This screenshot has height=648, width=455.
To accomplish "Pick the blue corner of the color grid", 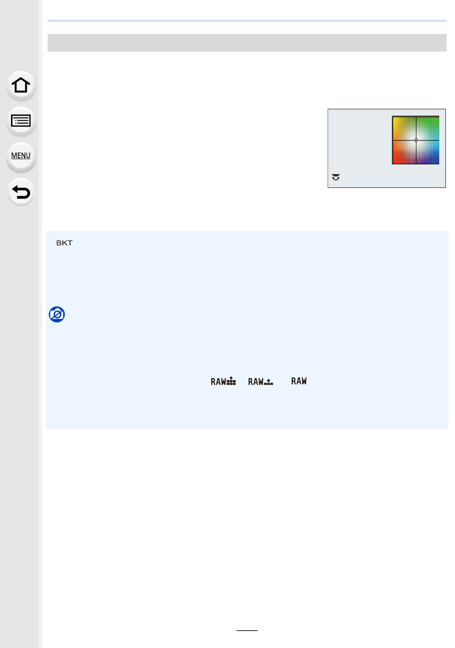I will (433, 158).
